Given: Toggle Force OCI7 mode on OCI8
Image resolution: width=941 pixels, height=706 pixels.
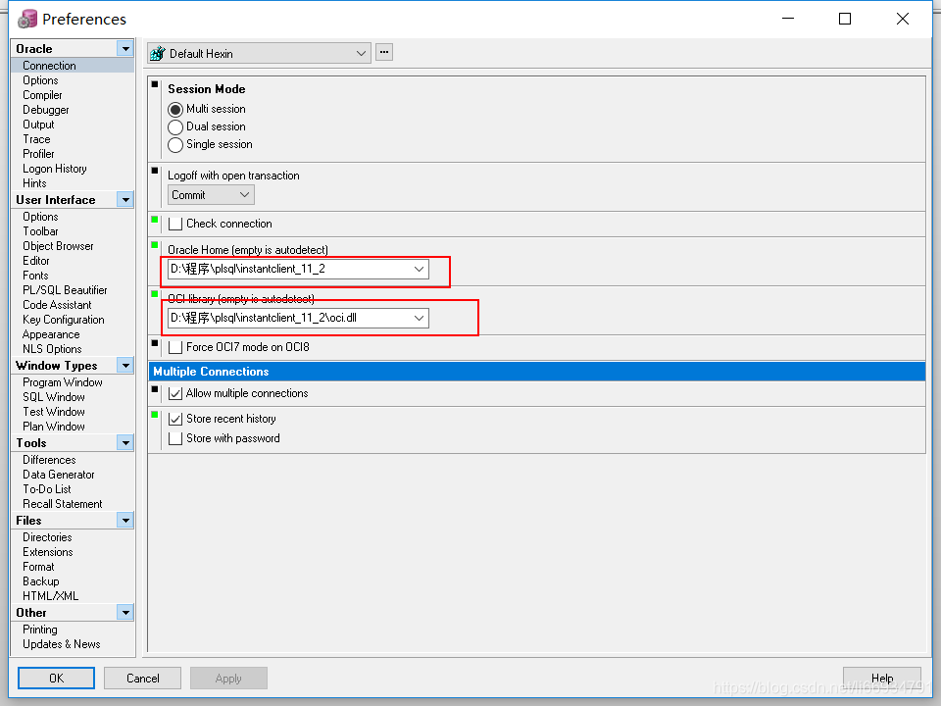Looking at the screenshot, I should coord(175,347).
